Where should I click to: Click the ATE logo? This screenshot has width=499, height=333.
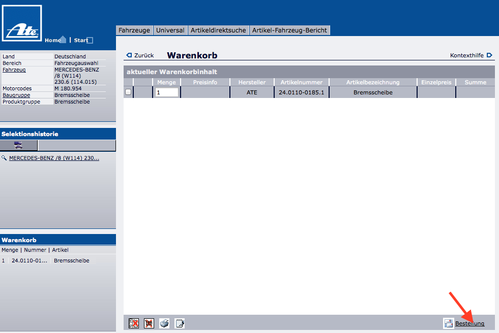pyautogui.click(x=22, y=23)
